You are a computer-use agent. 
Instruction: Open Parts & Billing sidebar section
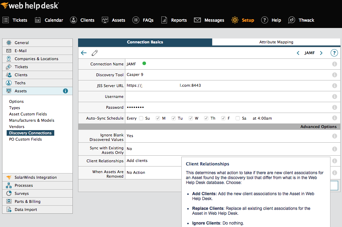point(37,201)
